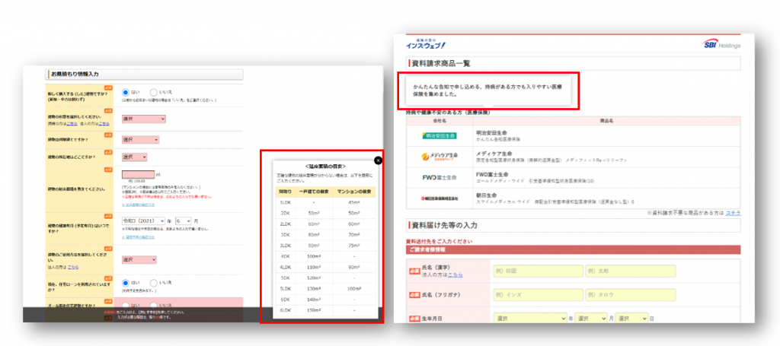The height and width of the screenshot is (346, 780).
Task: Click the こちら link under 氏名（漢字）
Action: pos(456,274)
